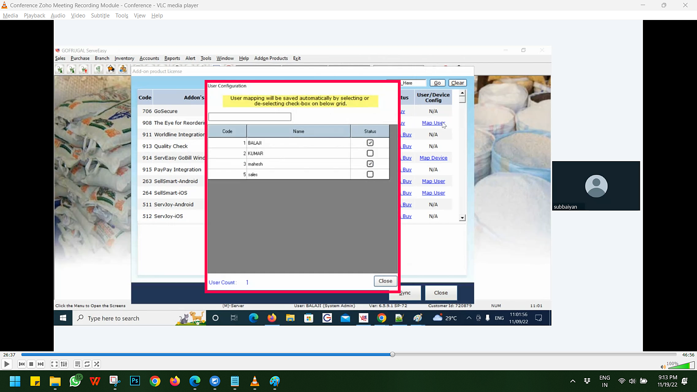Open the Subtitle menu
The width and height of the screenshot is (697, 392).
pos(100,16)
